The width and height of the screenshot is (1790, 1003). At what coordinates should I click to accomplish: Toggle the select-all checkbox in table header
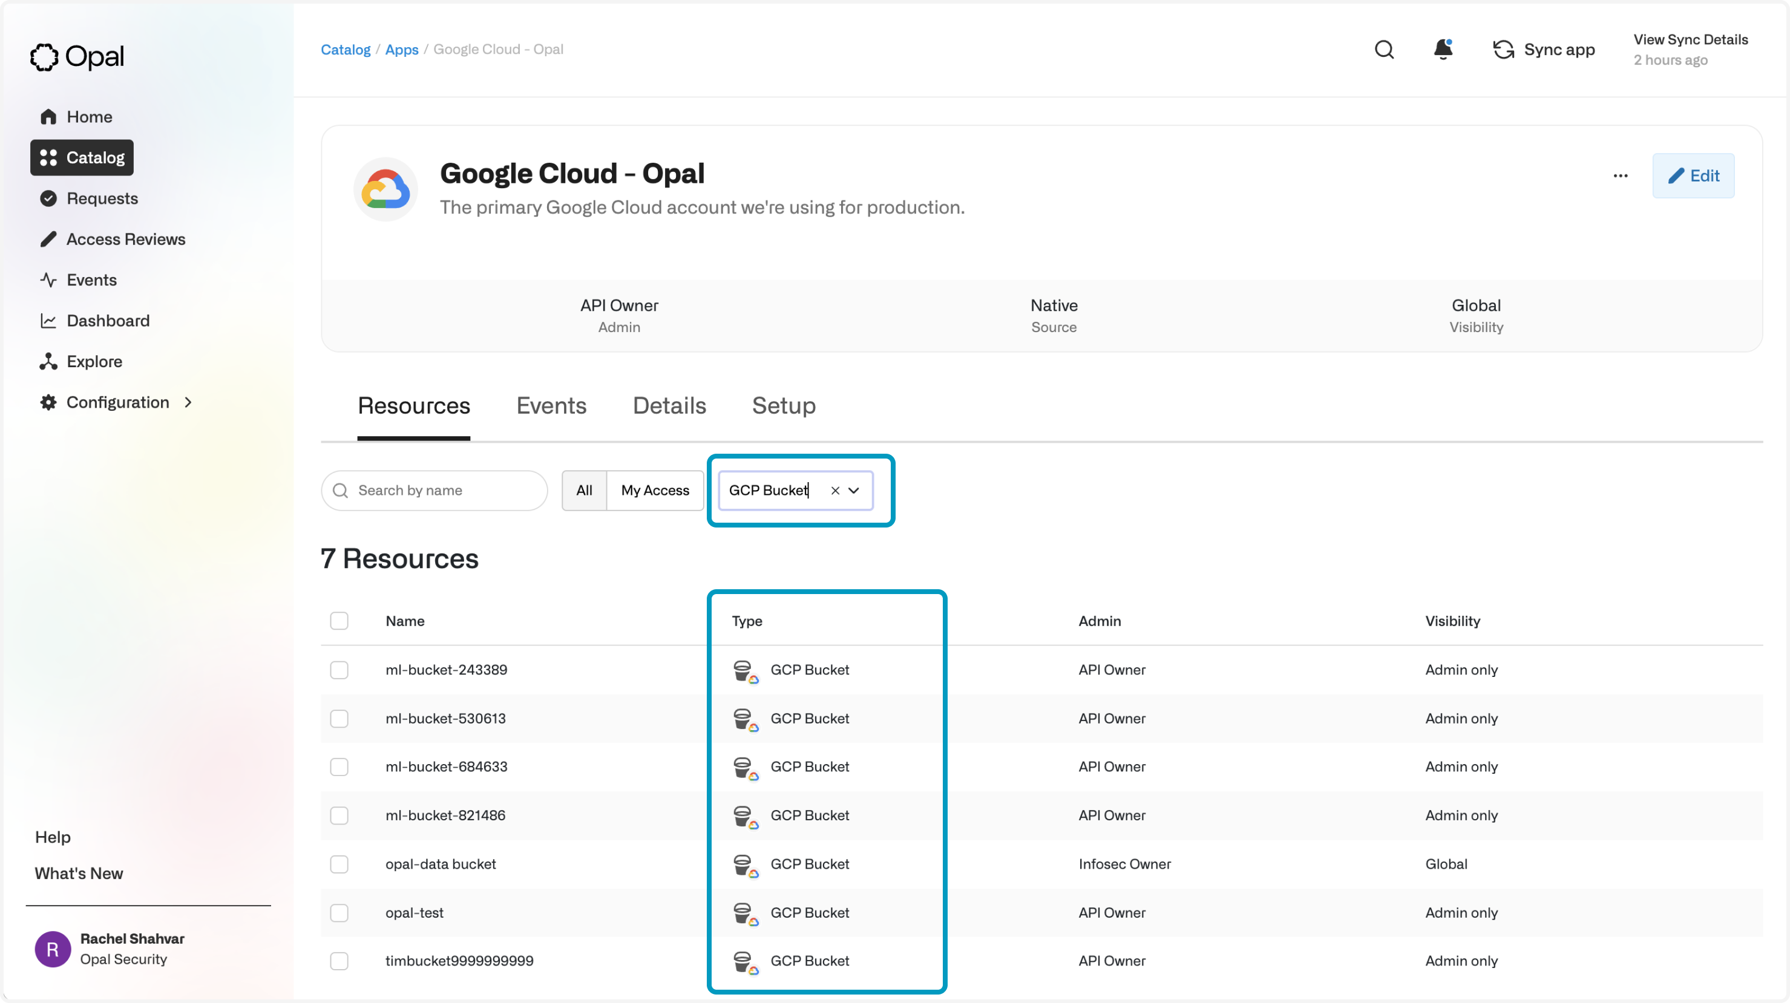coord(339,621)
